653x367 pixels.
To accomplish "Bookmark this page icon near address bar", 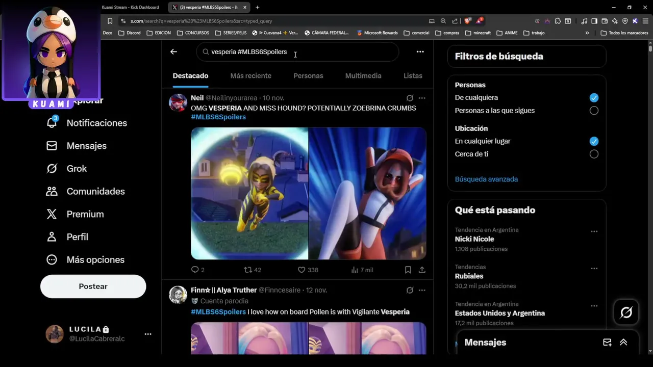I will (x=110, y=21).
